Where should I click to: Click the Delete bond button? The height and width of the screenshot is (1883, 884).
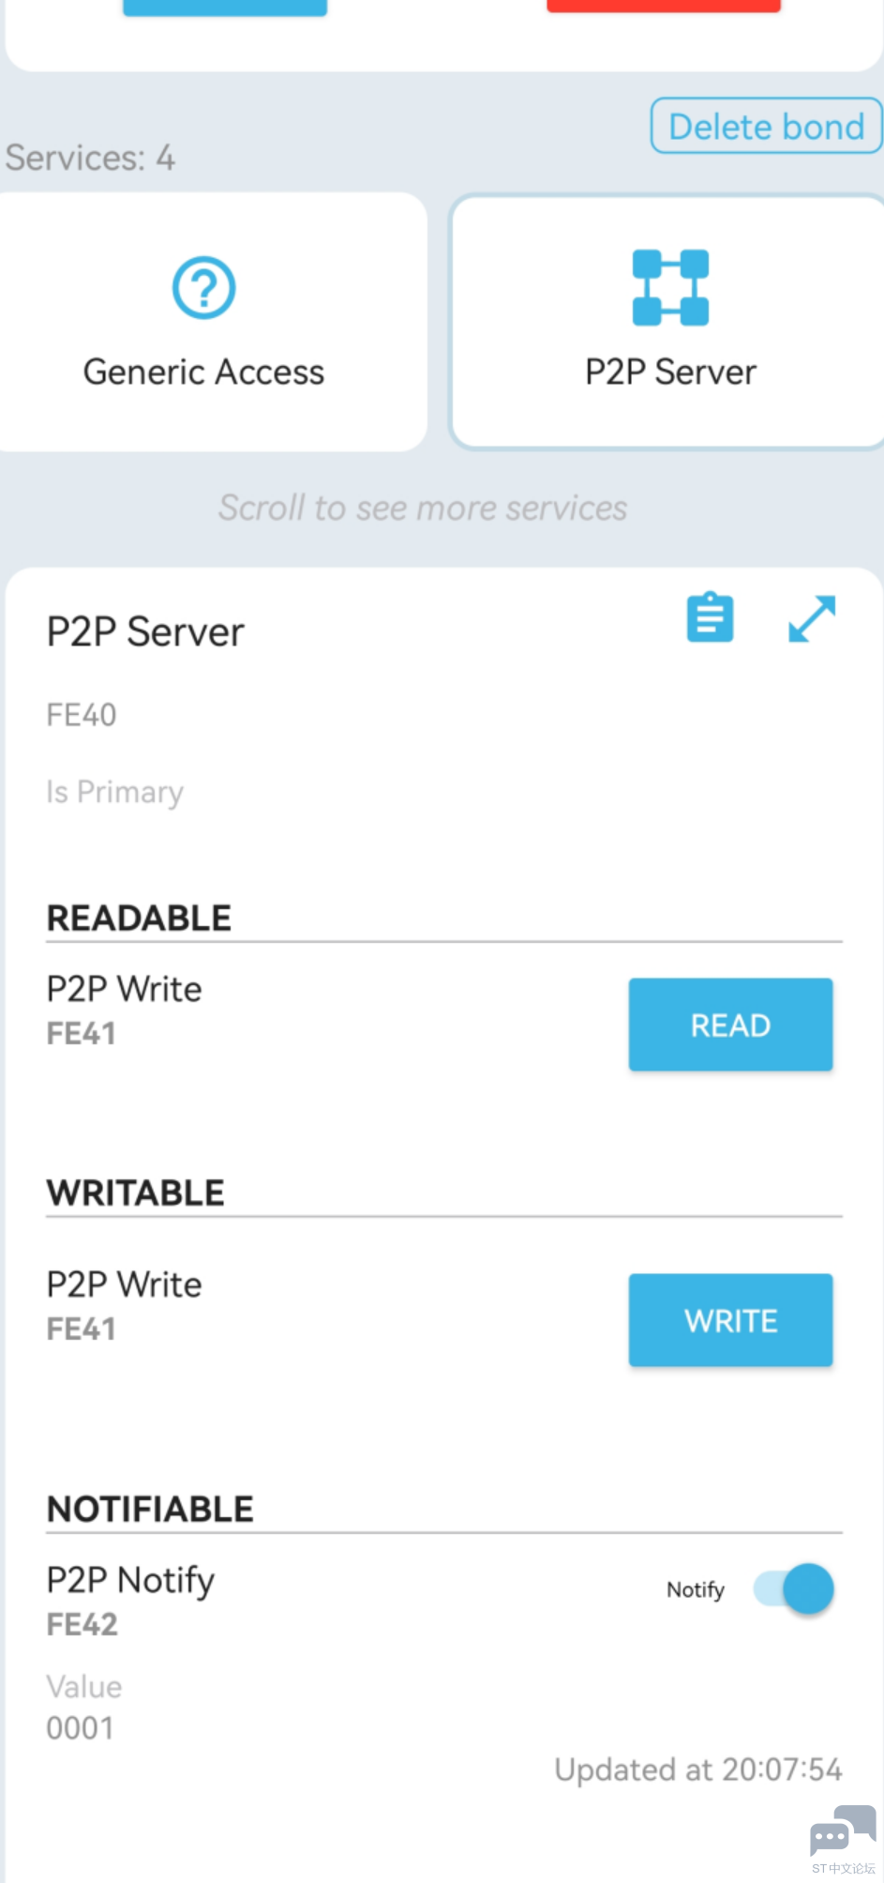click(x=766, y=126)
